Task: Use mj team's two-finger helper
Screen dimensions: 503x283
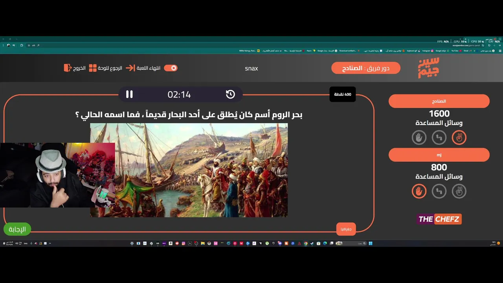Action: (459, 191)
